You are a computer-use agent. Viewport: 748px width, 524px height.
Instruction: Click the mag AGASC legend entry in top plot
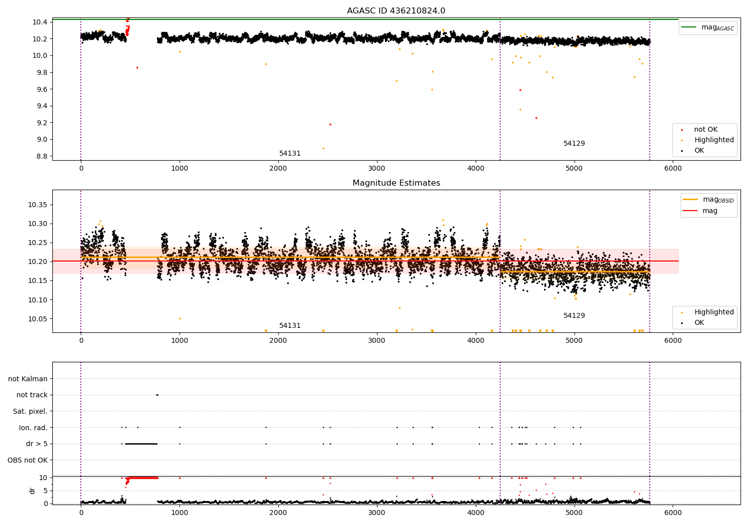click(708, 27)
